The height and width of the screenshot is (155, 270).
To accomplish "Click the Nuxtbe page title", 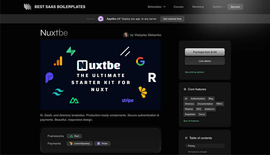I will 54,33.
